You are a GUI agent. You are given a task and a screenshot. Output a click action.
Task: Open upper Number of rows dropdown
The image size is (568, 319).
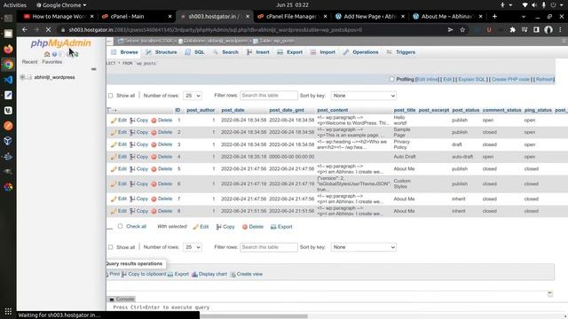point(193,96)
